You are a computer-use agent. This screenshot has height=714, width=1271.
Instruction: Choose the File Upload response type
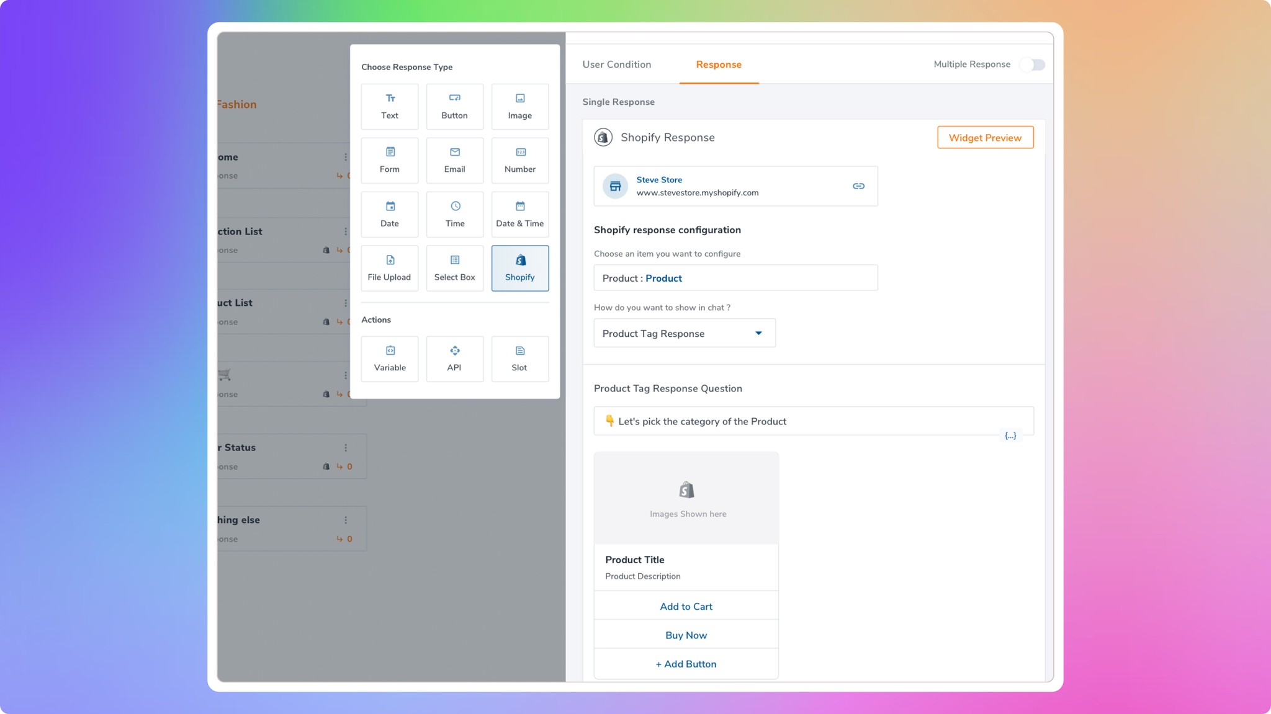(389, 268)
